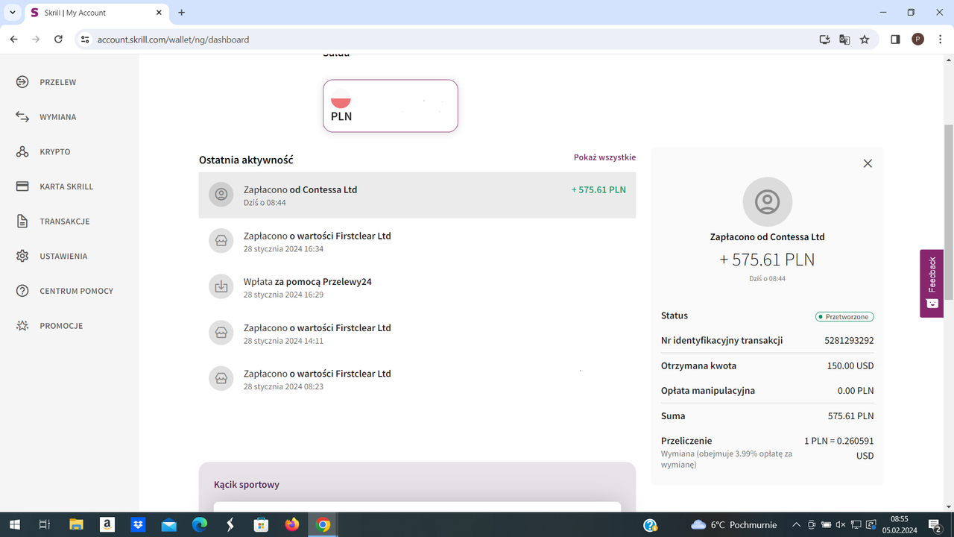Open Microsoft Edge from the taskbar
Viewport: 954px width, 537px height.
click(x=199, y=525)
